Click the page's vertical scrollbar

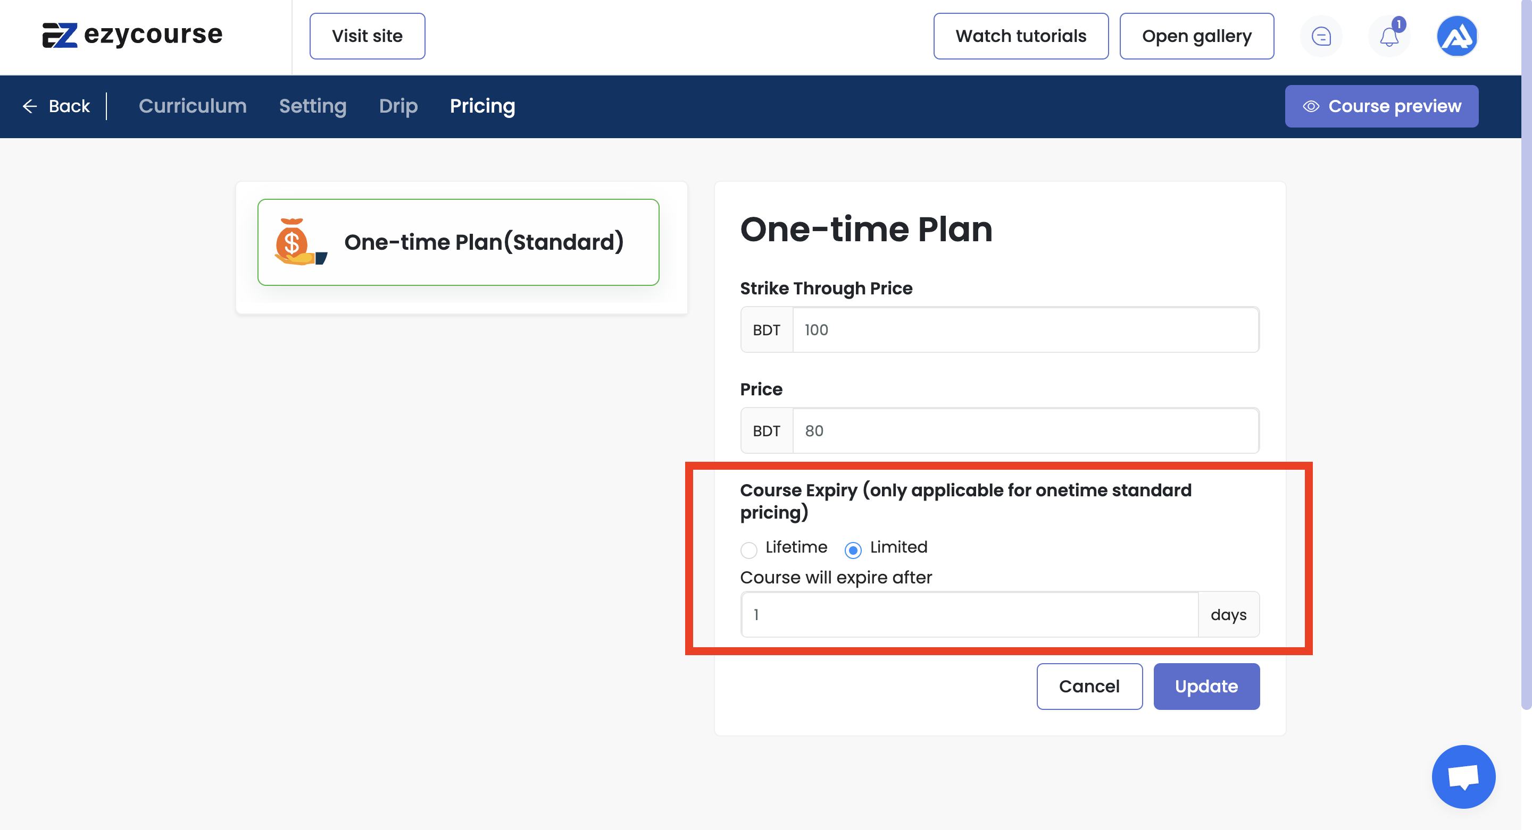click(x=1526, y=357)
